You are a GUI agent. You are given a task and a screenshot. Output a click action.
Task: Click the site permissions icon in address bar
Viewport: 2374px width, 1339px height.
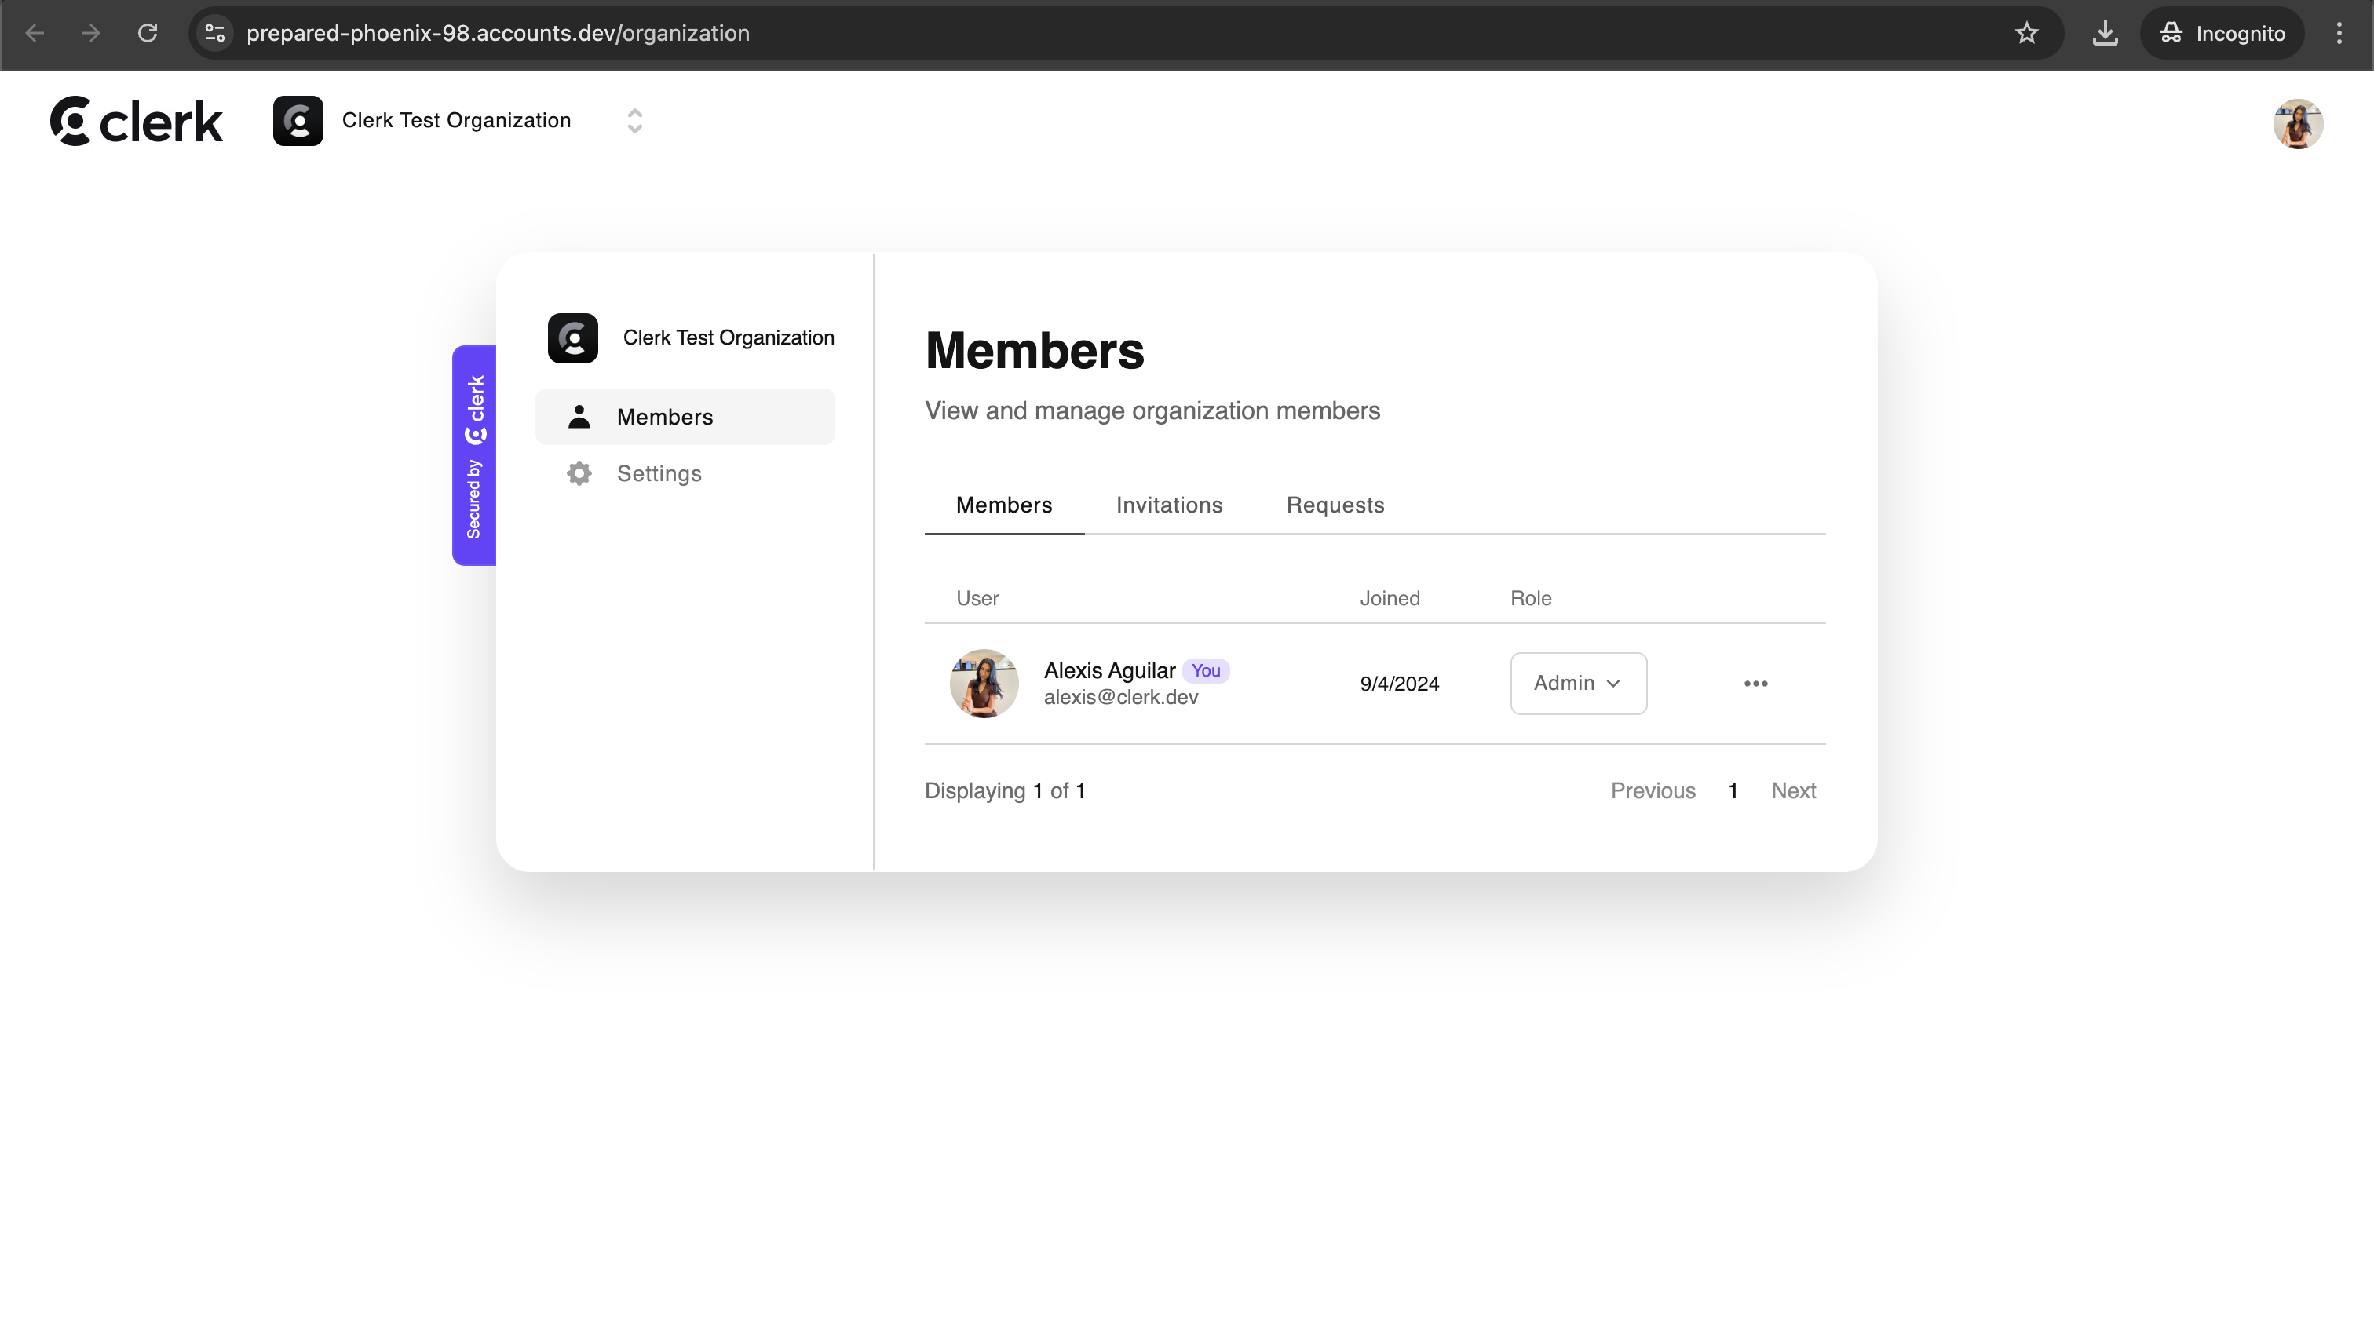pos(215,33)
